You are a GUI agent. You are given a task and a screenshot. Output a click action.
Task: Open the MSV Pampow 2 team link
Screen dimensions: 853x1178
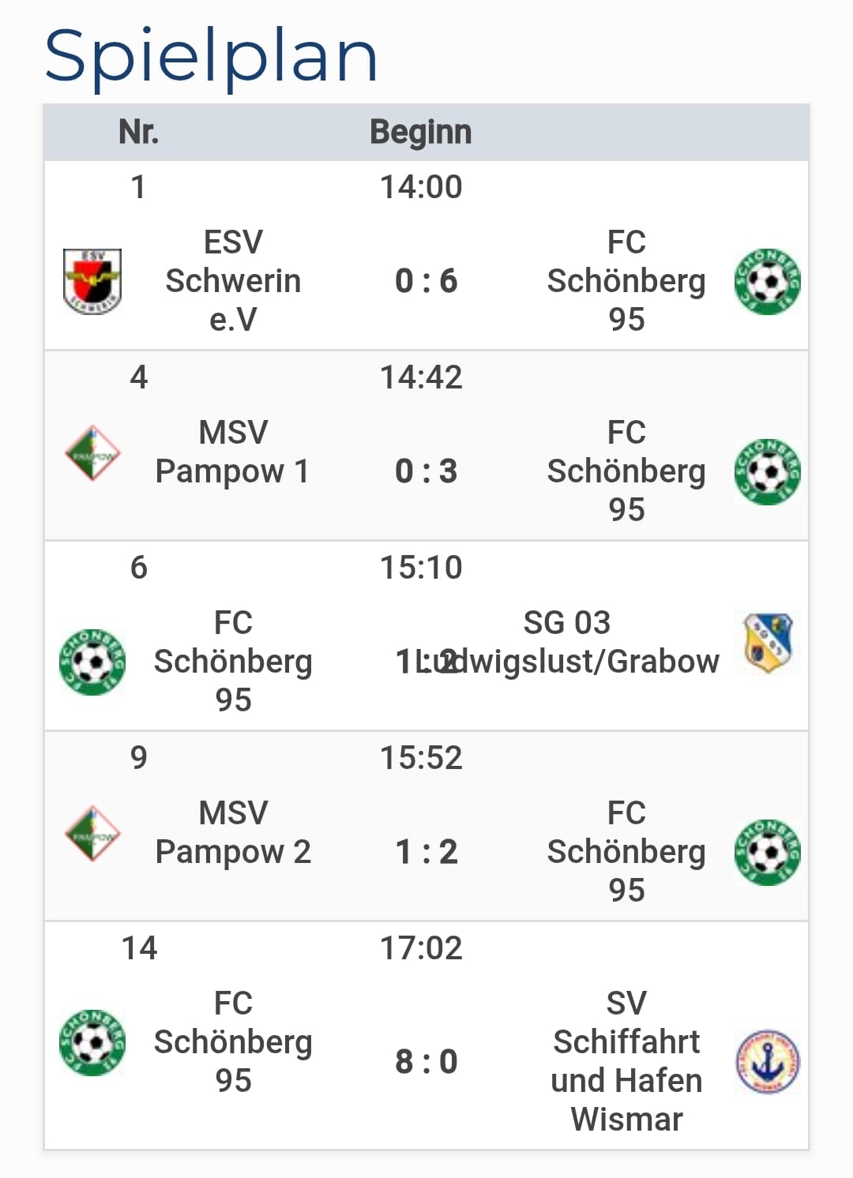pos(233,833)
